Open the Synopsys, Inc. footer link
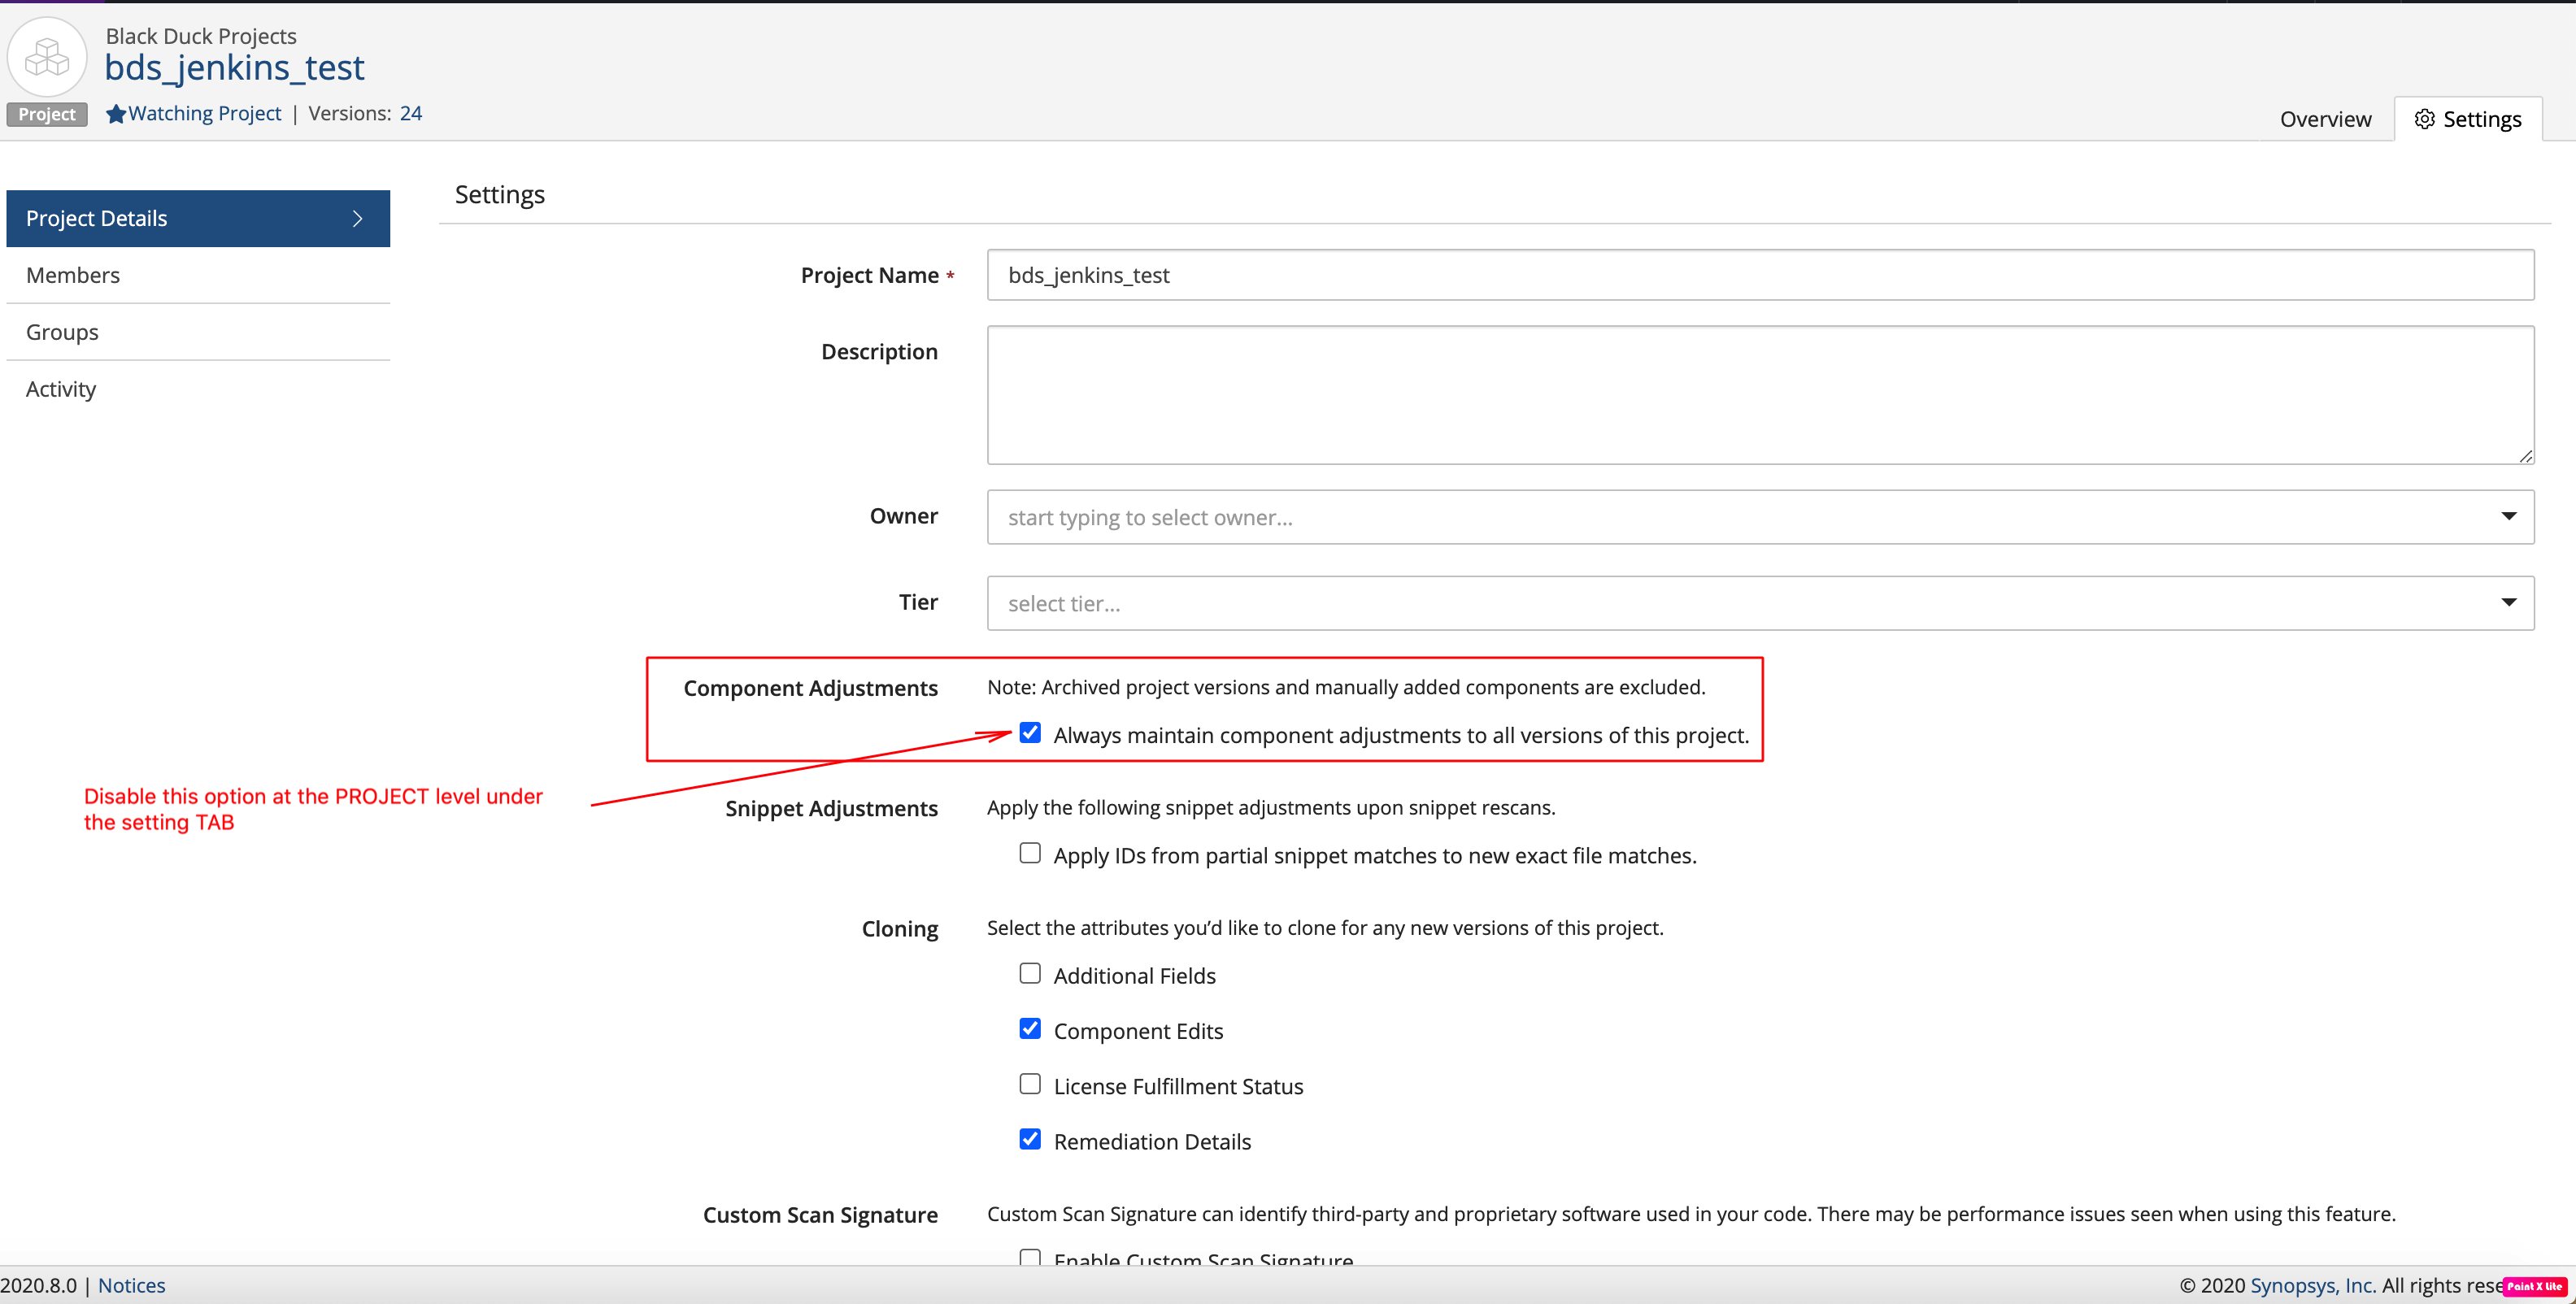 [2312, 1285]
